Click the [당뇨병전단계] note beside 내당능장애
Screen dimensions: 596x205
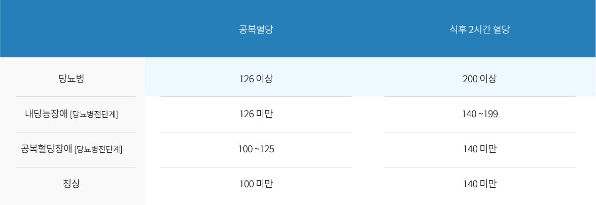(94, 114)
